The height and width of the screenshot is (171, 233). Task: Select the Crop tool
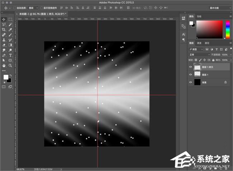click(x=4, y=30)
